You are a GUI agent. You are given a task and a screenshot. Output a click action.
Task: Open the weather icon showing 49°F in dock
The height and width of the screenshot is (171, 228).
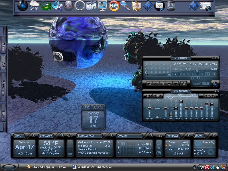(x=34, y=6)
